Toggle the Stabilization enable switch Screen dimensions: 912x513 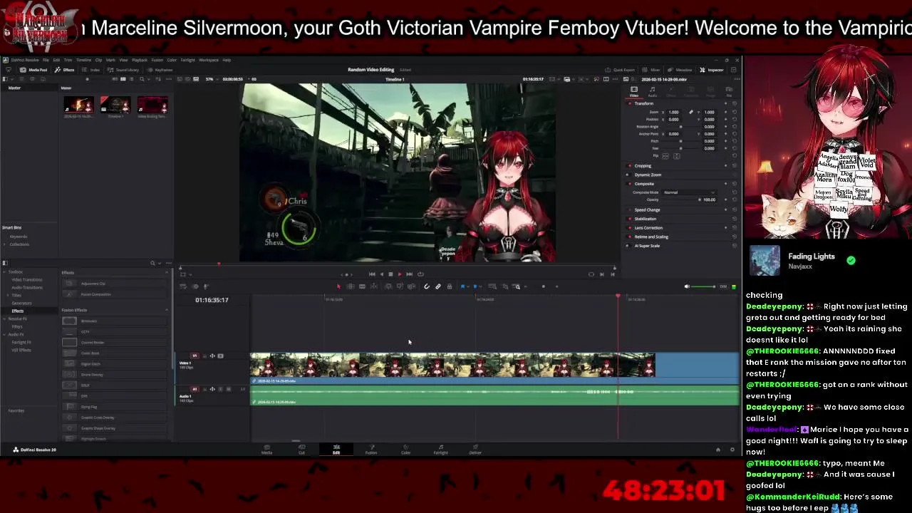(630, 219)
